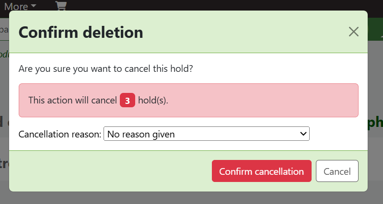Click the 'Confirm deletion' heading
This screenshot has height=204, width=383.
[81, 33]
